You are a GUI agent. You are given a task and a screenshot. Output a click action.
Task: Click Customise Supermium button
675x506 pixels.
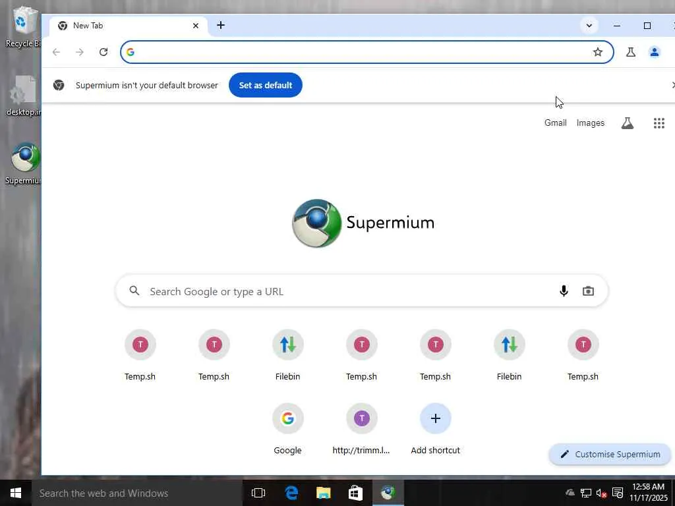610,455
